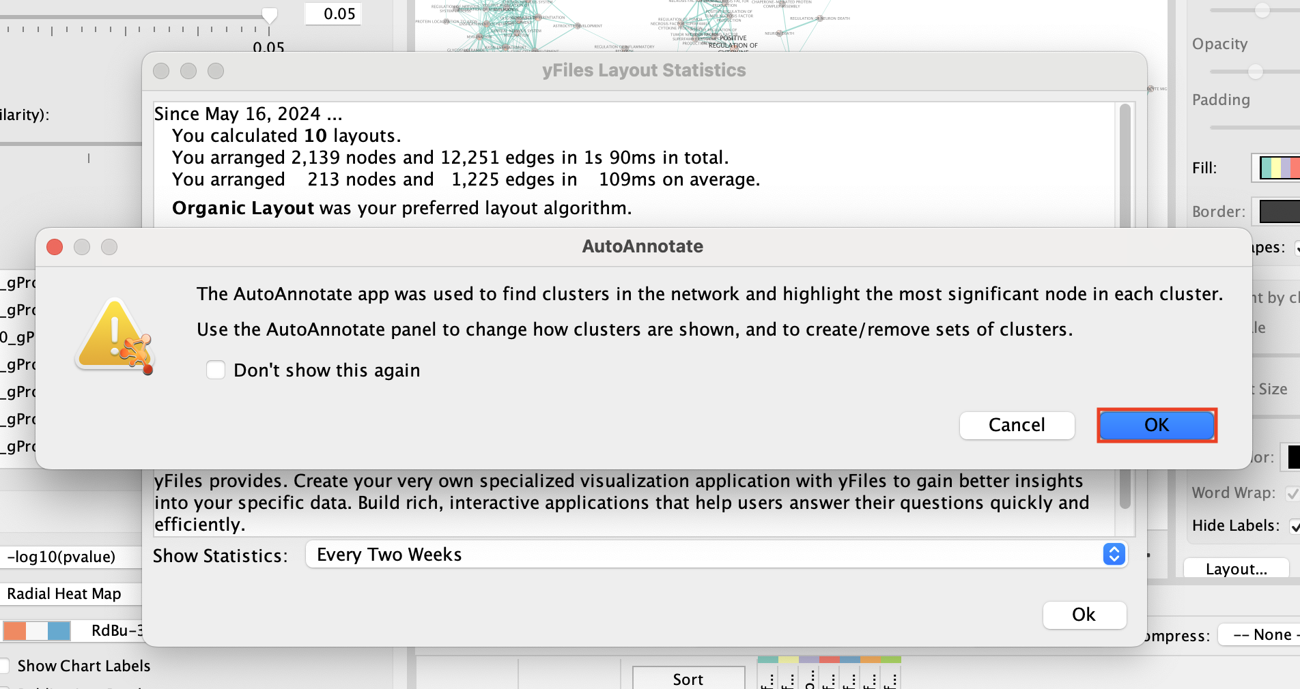This screenshot has height=689, width=1300.
Task: Enable "Don't show this again" checkbox
Action: click(216, 370)
